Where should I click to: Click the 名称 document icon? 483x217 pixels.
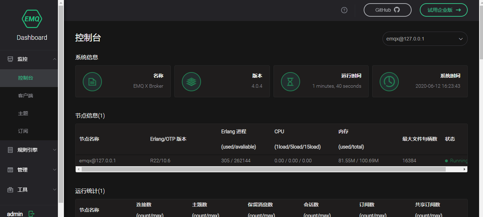(92, 82)
